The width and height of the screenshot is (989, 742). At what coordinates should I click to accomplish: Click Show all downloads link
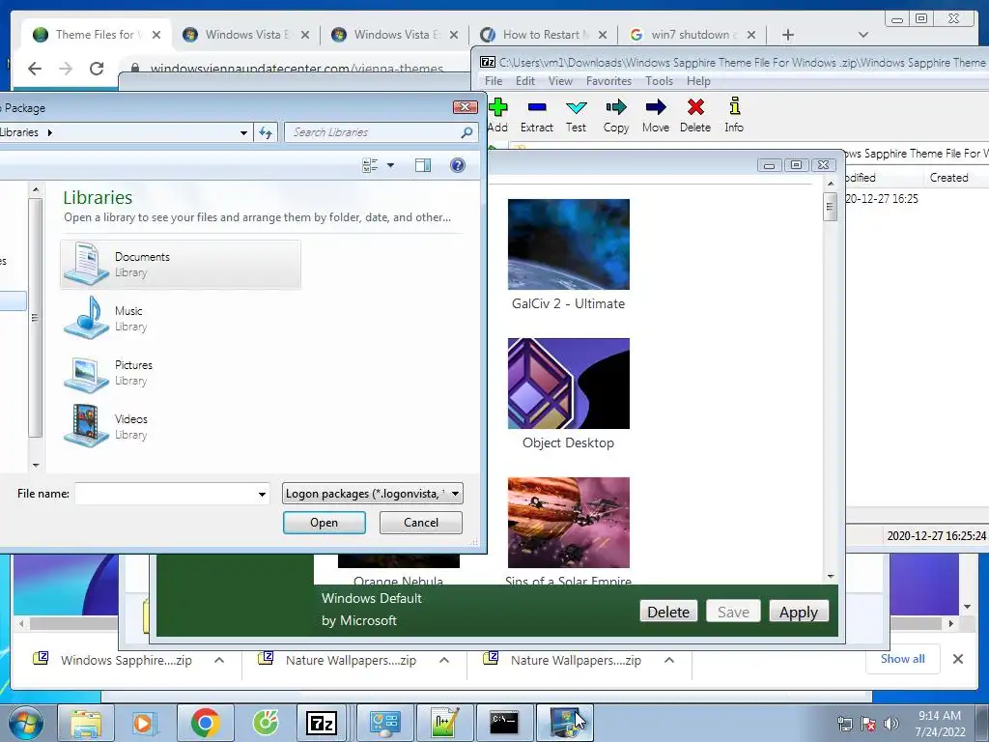pos(903,659)
